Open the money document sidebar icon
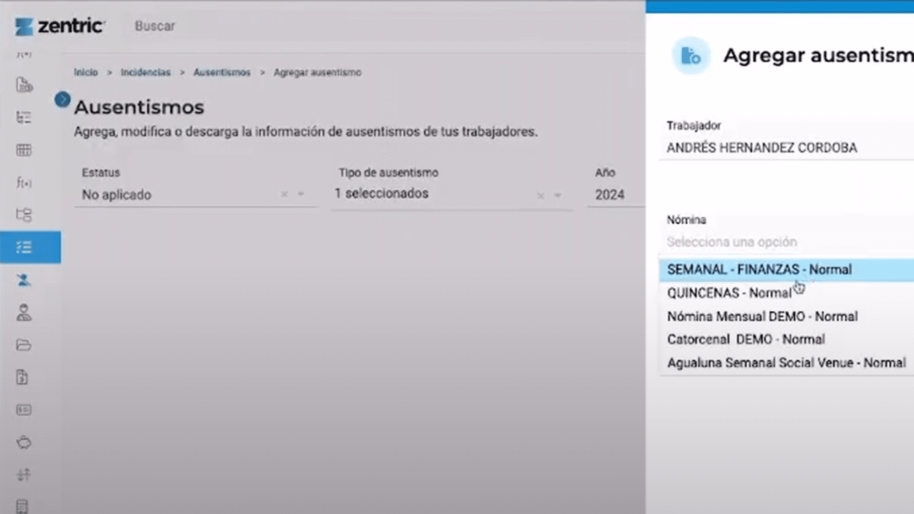 (x=22, y=377)
